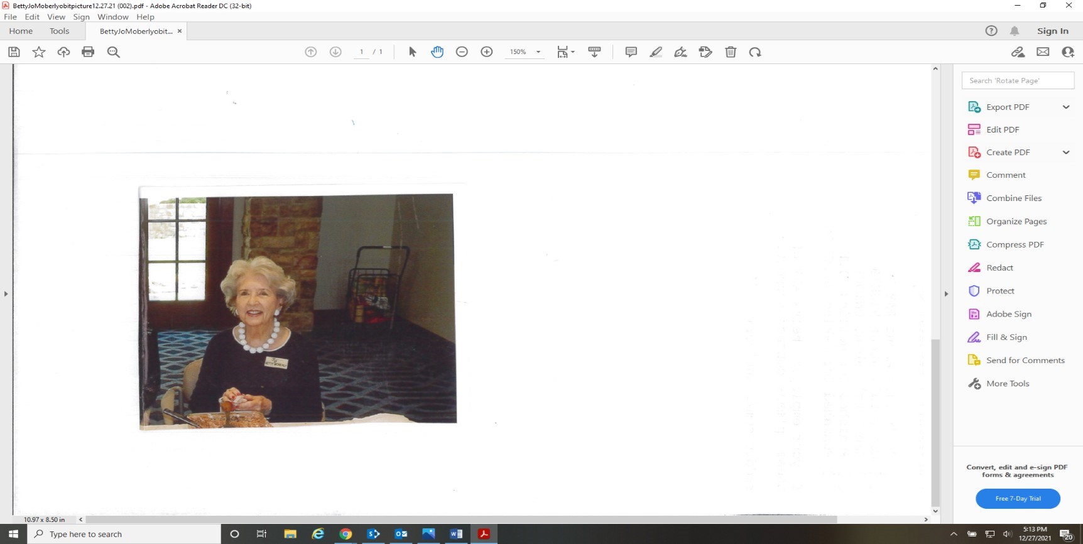Switch to the Tools tab
The image size is (1083, 544).
coord(60,31)
